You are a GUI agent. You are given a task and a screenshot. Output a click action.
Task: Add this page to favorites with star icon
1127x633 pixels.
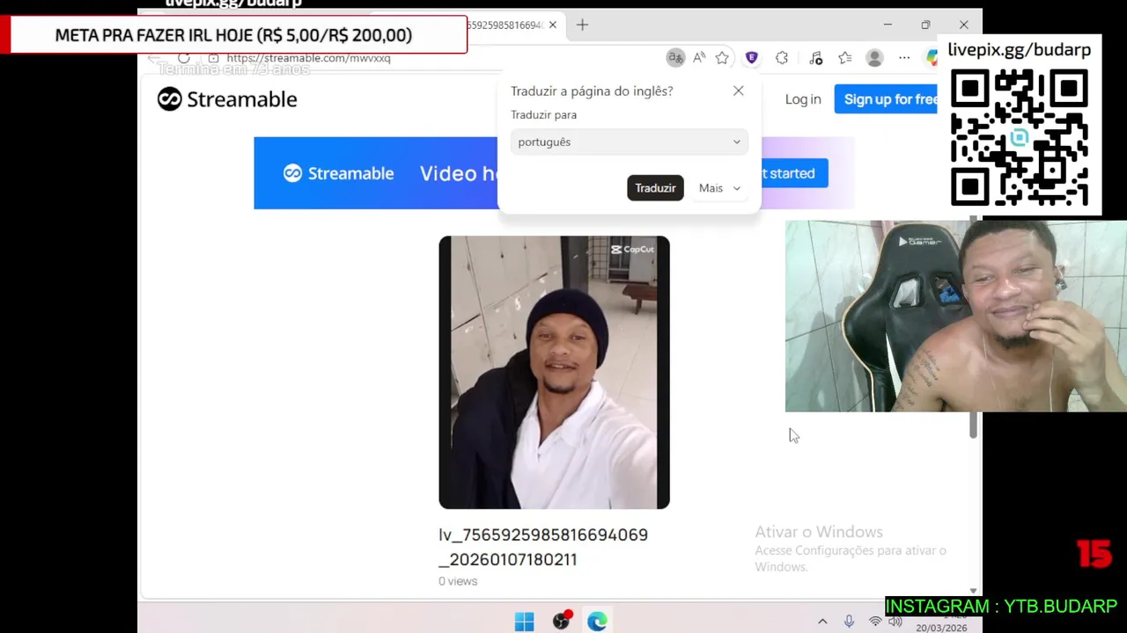pos(722,58)
